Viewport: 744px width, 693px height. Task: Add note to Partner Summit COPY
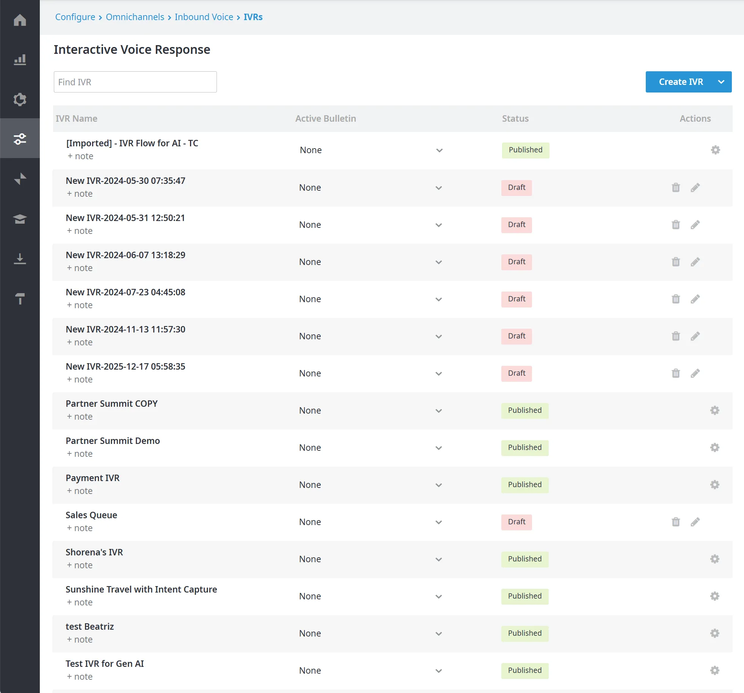[x=80, y=417]
